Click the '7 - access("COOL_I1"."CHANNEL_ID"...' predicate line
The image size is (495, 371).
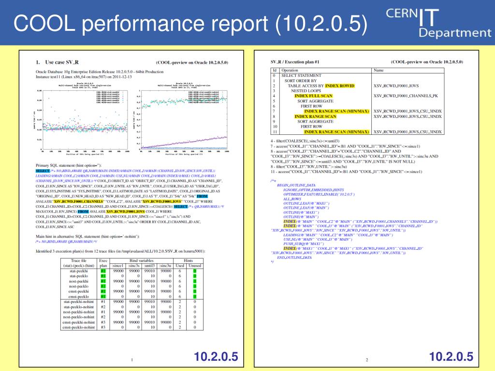(345, 146)
